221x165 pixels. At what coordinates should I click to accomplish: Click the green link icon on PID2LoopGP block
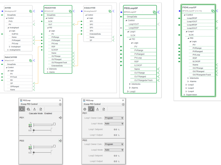pos(154,12)
